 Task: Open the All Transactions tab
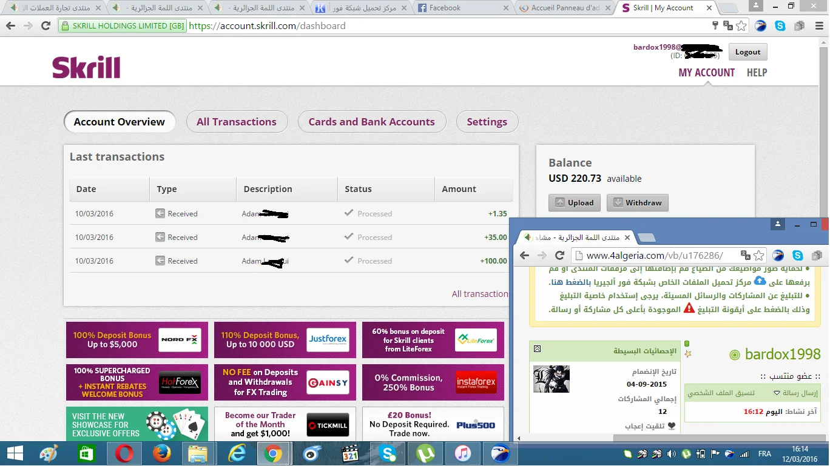(237, 122)
